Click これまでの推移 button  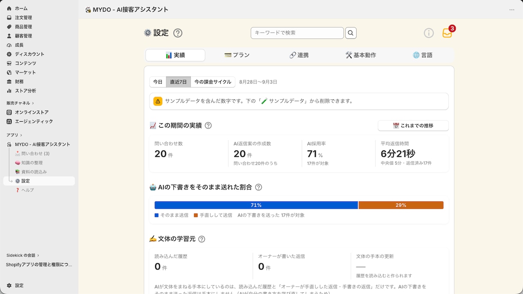[x=413, y=126]
